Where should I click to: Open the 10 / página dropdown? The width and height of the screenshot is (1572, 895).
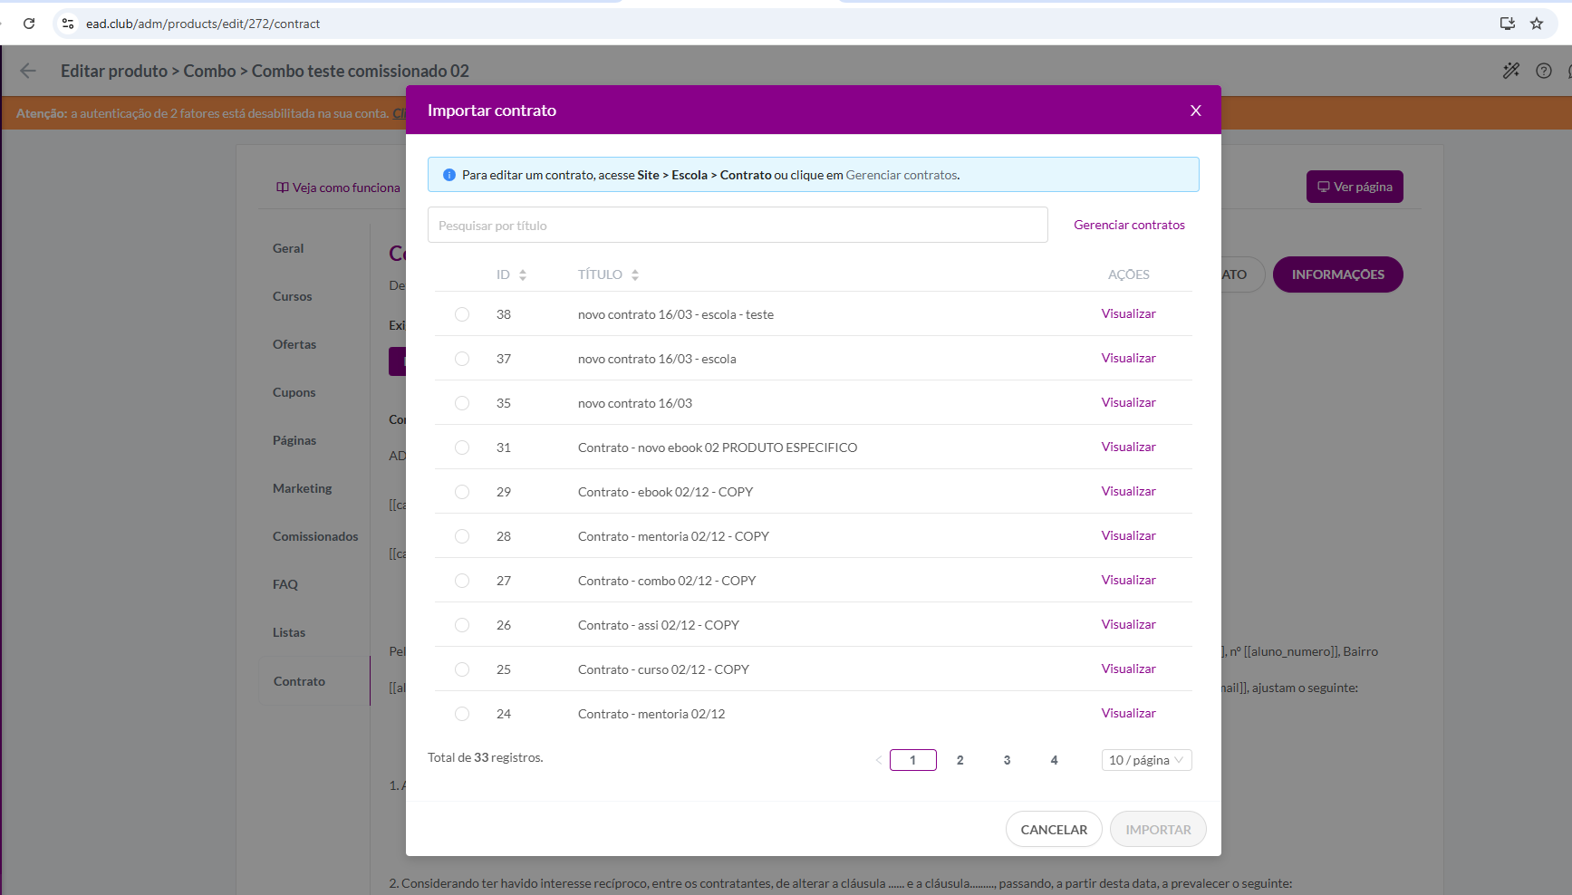[x=1146, y=760]
